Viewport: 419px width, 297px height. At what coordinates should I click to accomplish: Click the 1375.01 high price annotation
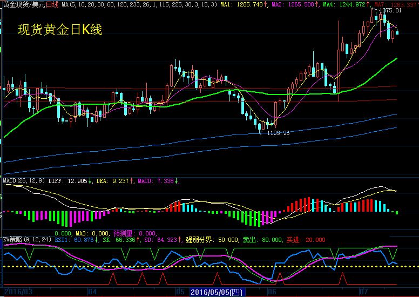pyautogui.click(x=390, y=11)
